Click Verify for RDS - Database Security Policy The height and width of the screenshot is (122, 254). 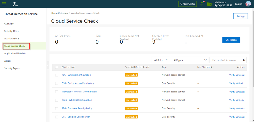pos(232,109)
